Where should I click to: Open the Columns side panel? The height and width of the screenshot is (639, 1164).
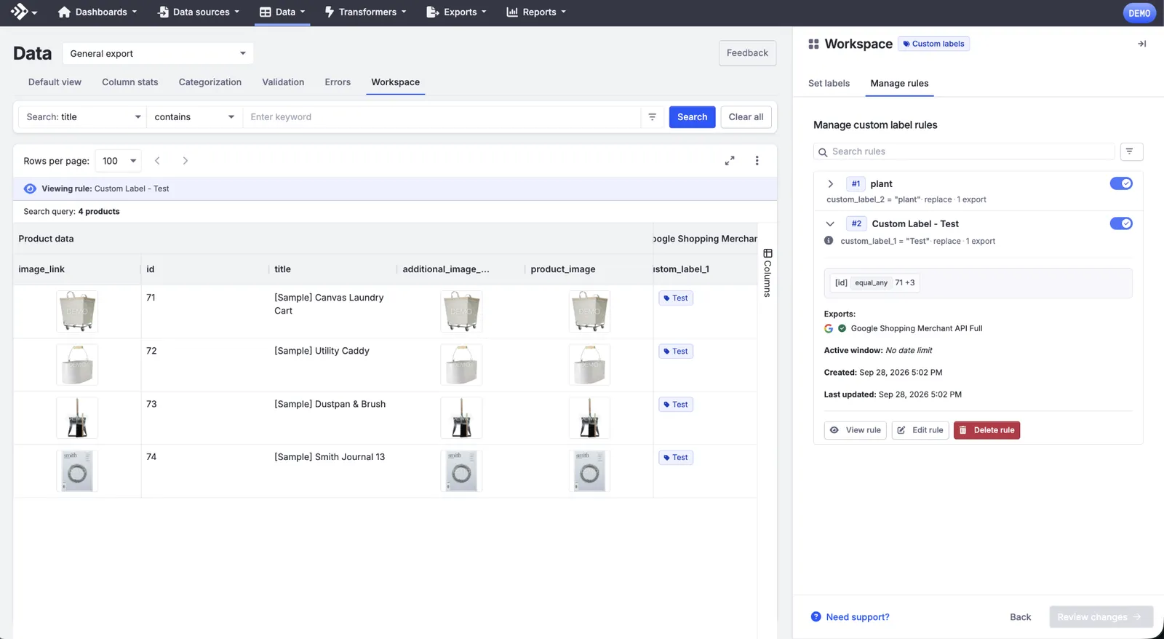coord(768,272)
